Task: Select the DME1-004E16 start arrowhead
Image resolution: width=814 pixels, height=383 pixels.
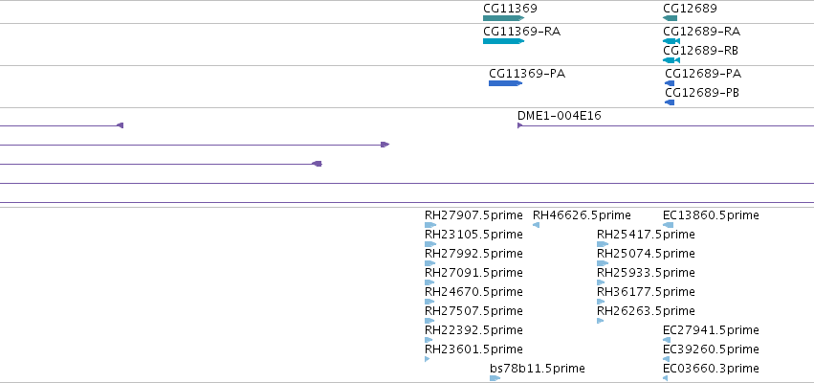Action: coord(520,125)
